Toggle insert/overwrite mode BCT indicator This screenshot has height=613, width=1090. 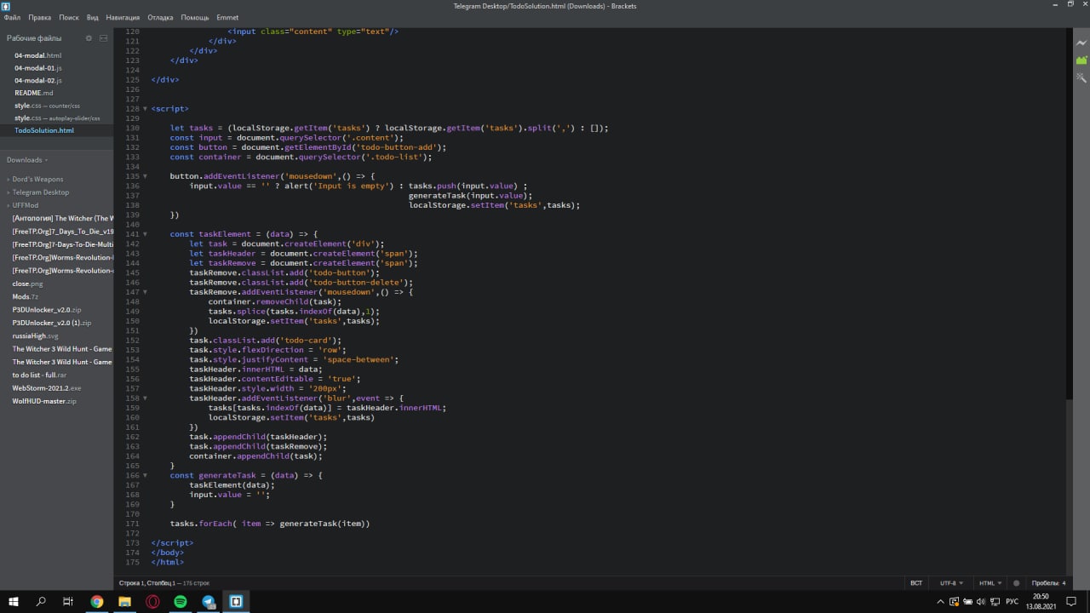click(916, 583)
